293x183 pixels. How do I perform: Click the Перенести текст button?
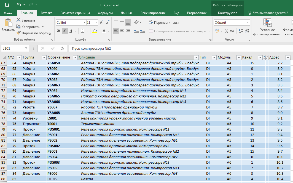(x=164, y=23)
